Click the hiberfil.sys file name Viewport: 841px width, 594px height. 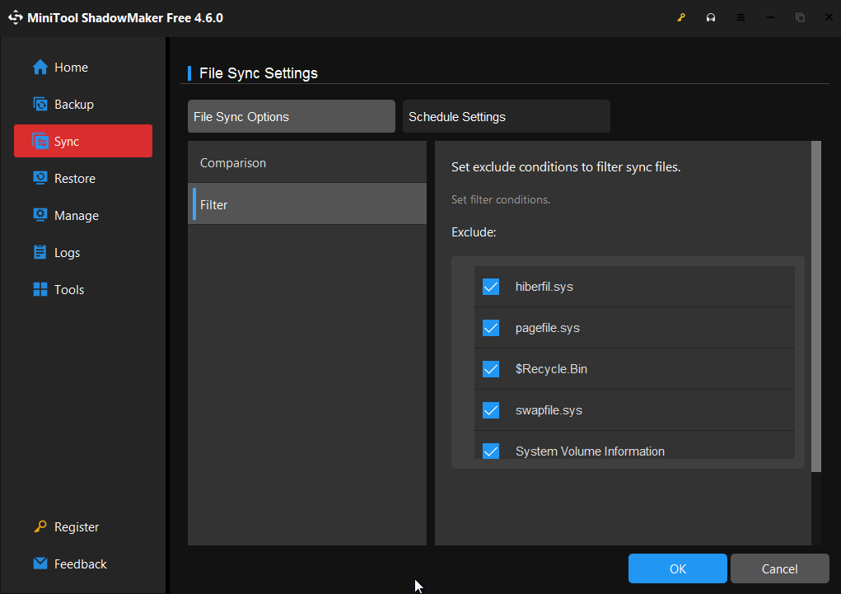[544, 287]
